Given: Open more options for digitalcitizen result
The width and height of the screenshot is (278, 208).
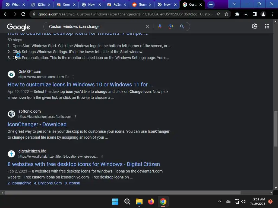Looking at the screenshot, I should (102, 156).
